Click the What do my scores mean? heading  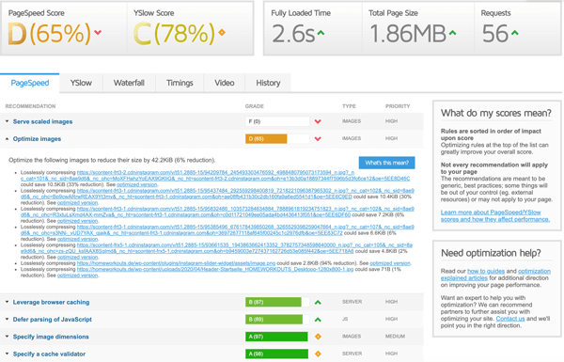tap(496, 114)
